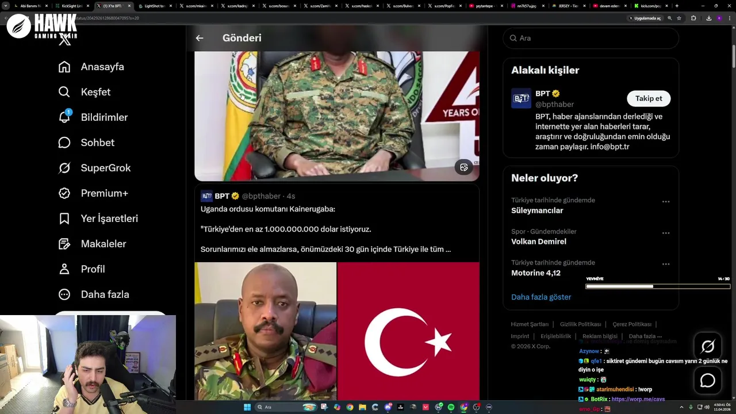Open the Gizlilik Politikası footer link
736x414 pixels.
point(581,324)
